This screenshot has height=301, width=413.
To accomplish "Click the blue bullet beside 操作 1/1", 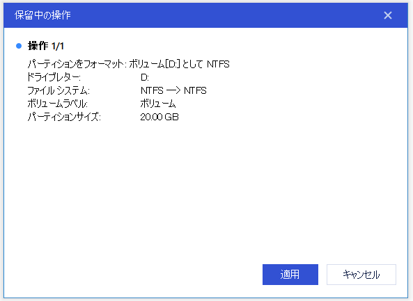I will (19, 46).
